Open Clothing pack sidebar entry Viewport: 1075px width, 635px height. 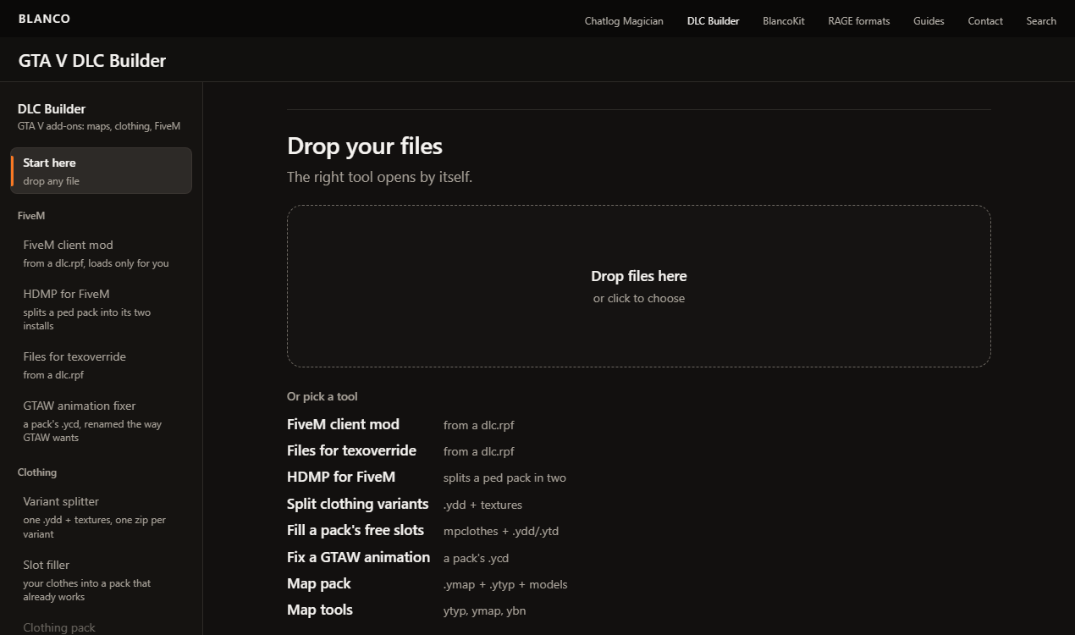(x=102, y=627)
